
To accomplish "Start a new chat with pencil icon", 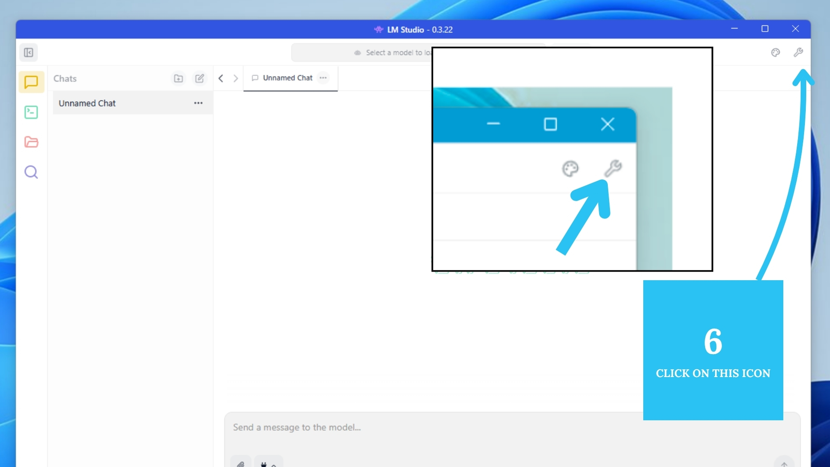I will coord(199,78).
